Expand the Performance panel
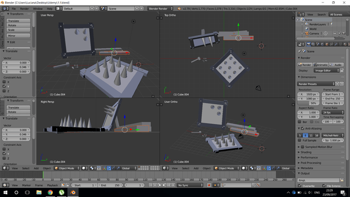Image resolution: width=350 pixels, height=197 pixels. (309, 157)
